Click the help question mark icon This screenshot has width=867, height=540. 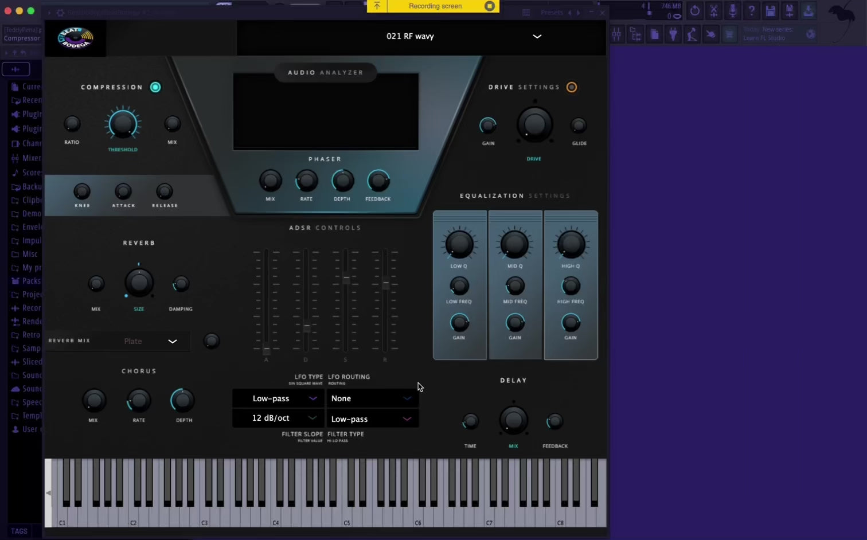751,10
